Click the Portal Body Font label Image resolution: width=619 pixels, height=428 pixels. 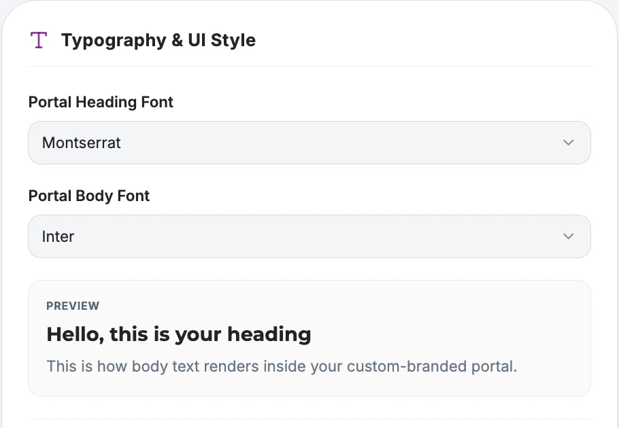(x=89, y=196)
